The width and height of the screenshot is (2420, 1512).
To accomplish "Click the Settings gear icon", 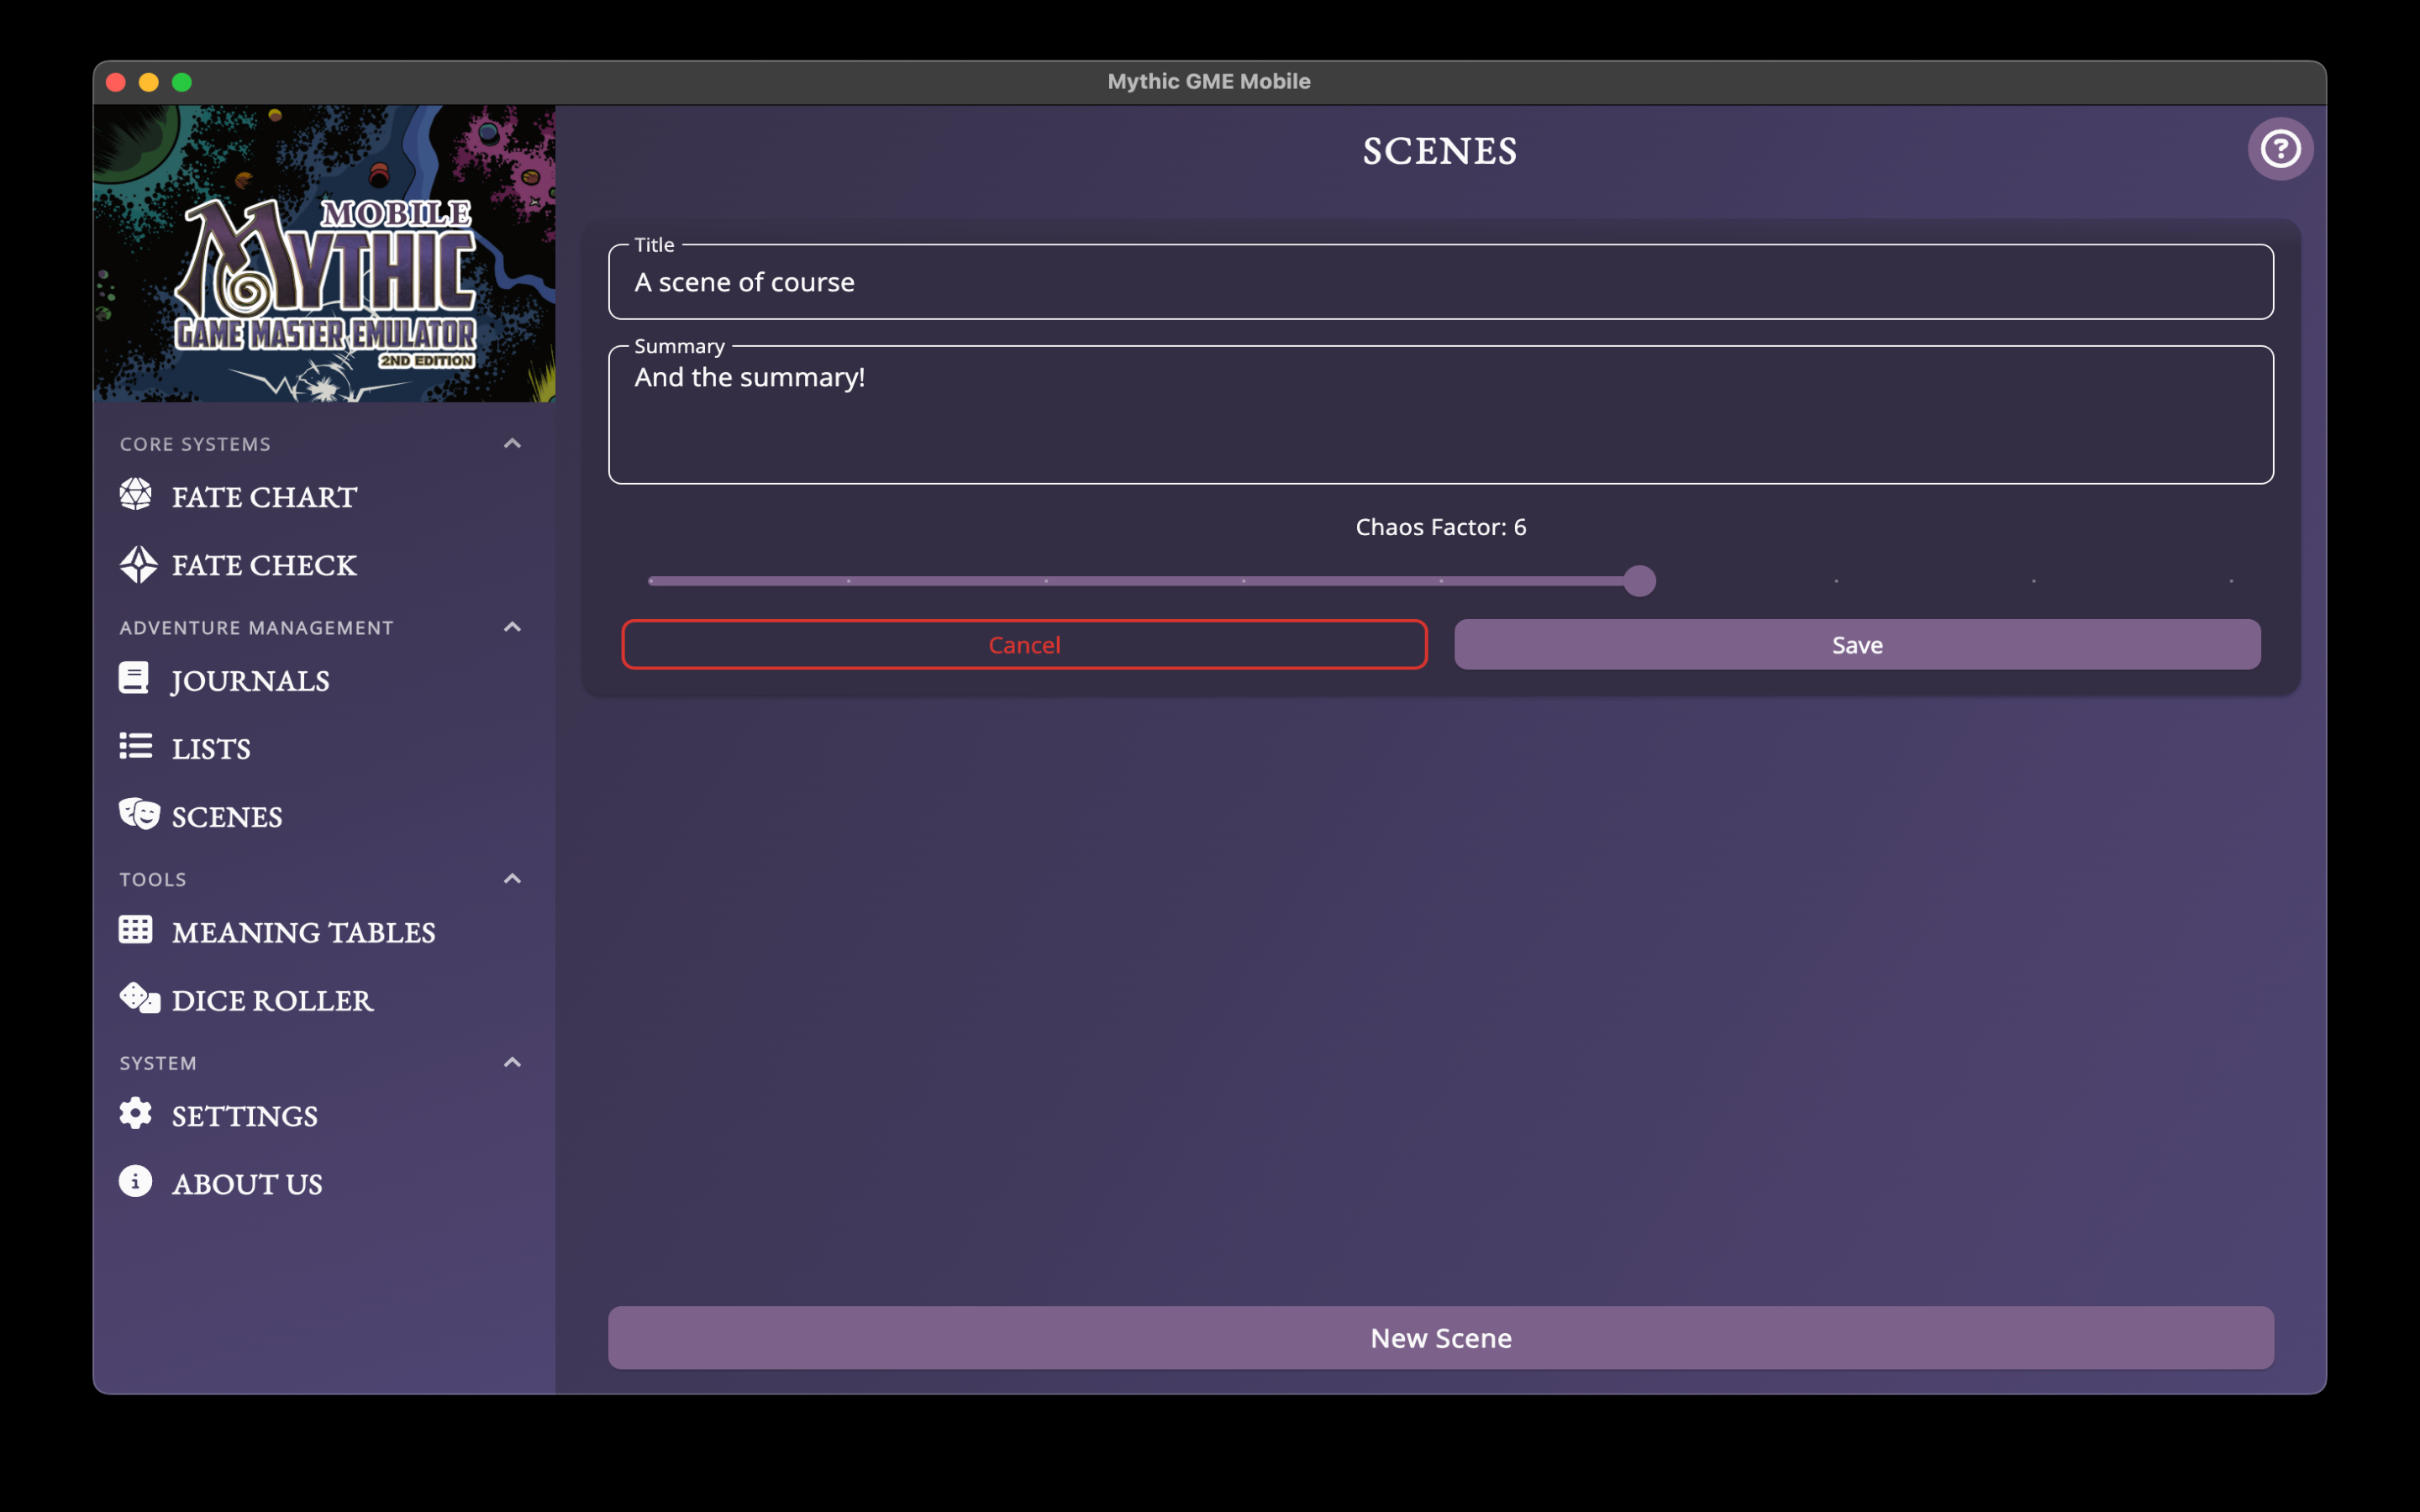I will point(136,1114).
